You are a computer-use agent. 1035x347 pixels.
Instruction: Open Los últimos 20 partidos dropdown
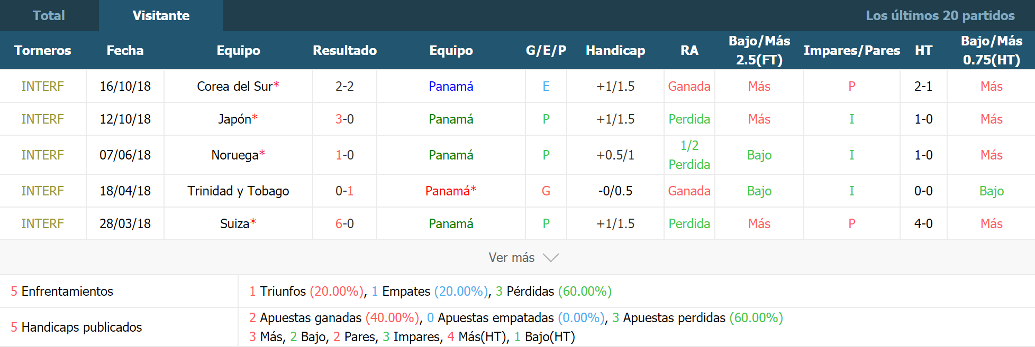click(940, 15)
